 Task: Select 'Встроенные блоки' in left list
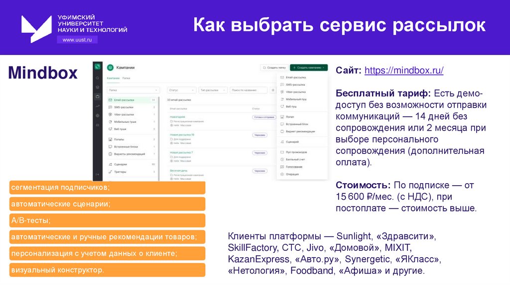[132, 147]
